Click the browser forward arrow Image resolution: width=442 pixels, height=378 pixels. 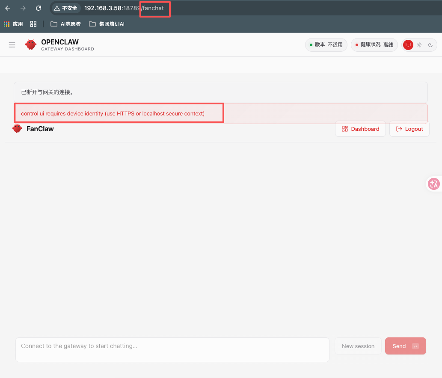pyautogui.click(x=23, y=8)
